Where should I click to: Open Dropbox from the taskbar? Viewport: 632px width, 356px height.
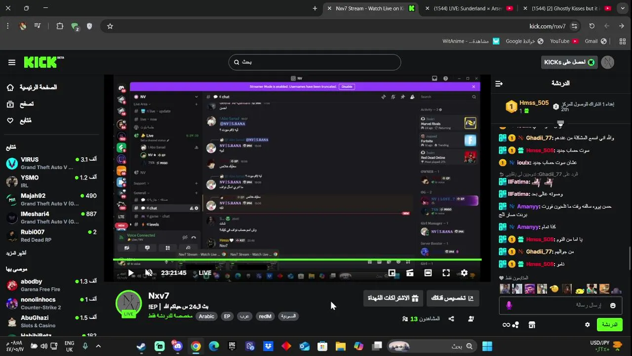(268, 346)
